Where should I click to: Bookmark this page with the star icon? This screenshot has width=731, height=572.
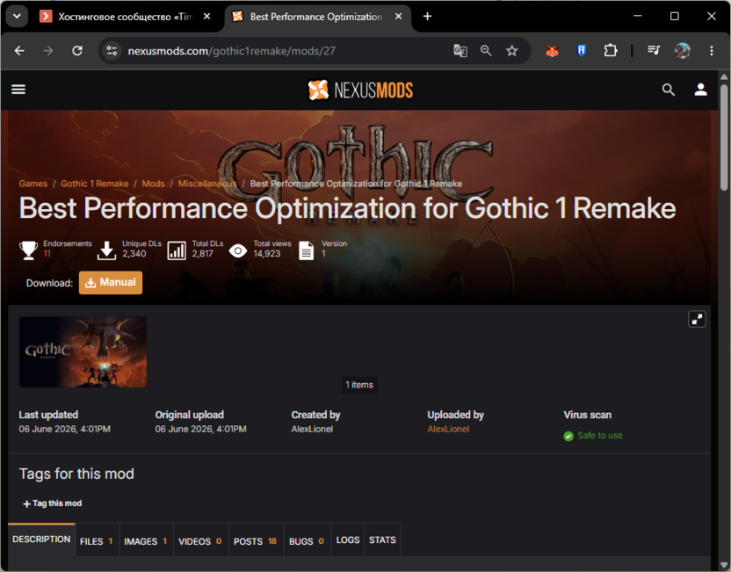click(512, 51)
